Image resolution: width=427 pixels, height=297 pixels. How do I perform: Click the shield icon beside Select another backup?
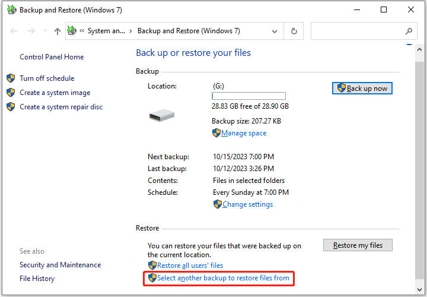pyautogui.click(x=152, y=278)
